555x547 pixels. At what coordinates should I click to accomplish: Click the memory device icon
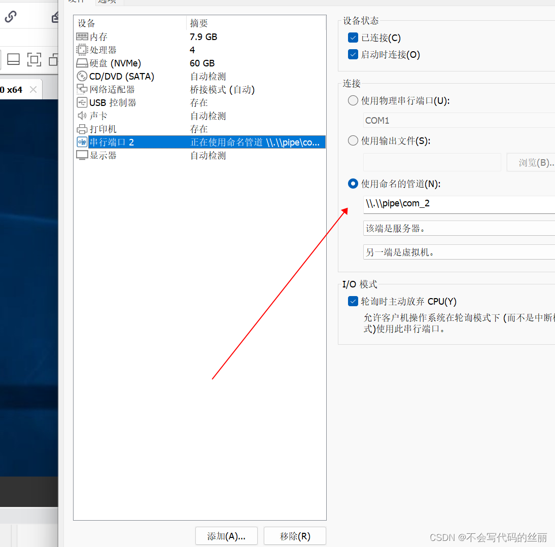point(82,37)
